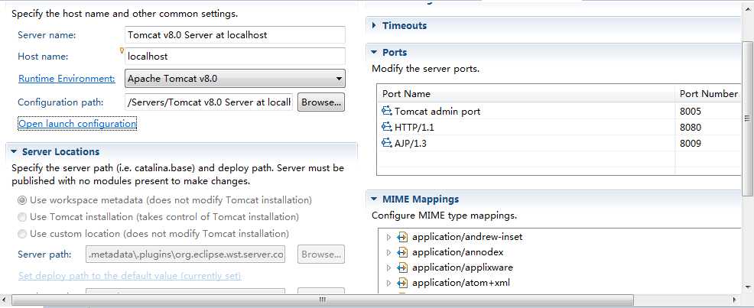This screenshot has height=308, width=754.
Task: Click Open launch configuration link
Action: point(77,124)
